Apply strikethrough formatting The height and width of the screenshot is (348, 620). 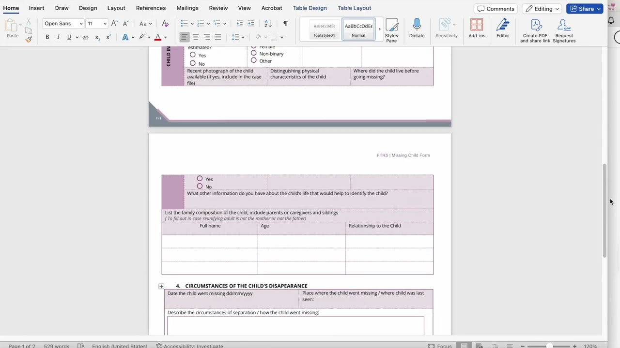tap(86, 37)
